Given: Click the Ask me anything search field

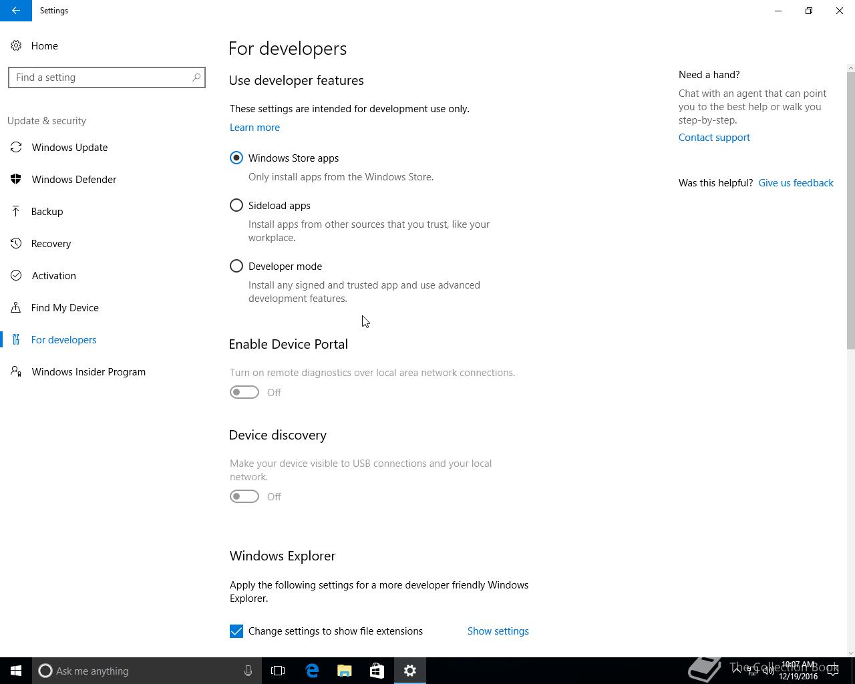Looking at the screenshot, I should (x=146, y=671).
